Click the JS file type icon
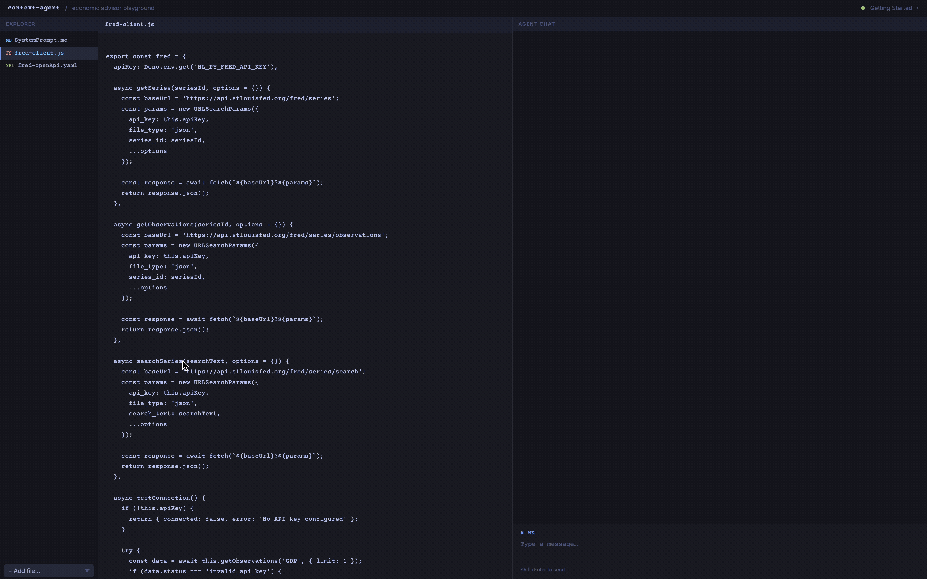 (x=8, y=53)
